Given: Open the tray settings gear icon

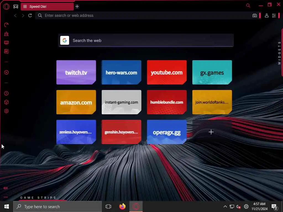Looking at the screenshot, I should tap(246, 206).
